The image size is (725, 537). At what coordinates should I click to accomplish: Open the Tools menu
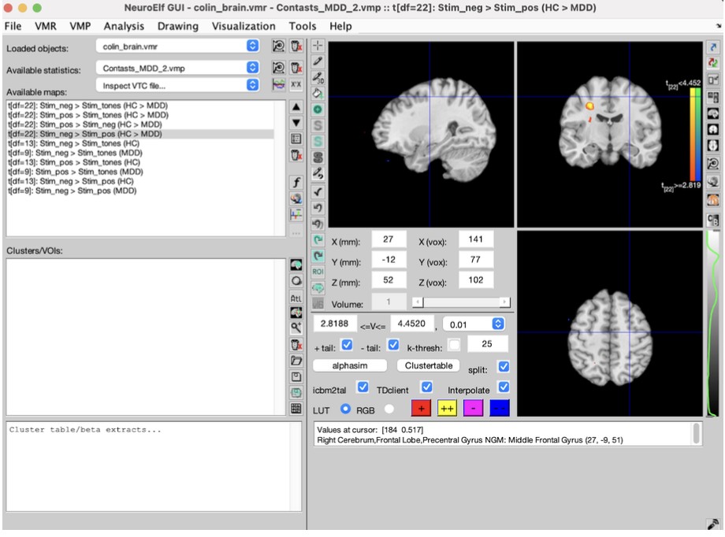[303, 26]
